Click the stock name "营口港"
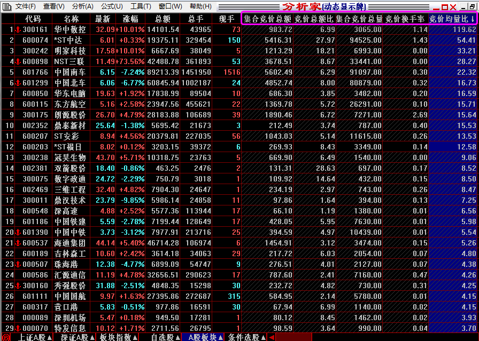The width and height of the screenshot is (479, 341). click(x=66, y=307)
